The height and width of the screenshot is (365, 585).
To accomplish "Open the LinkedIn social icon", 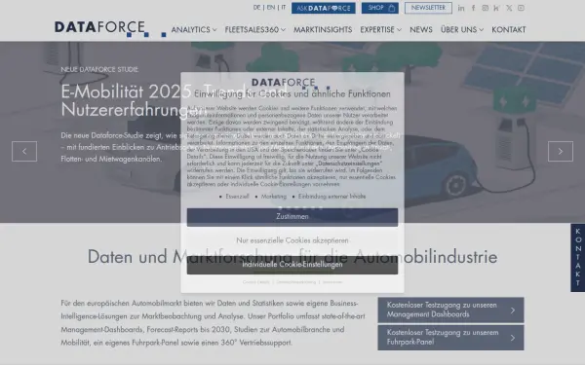I will tap(461, 8).
